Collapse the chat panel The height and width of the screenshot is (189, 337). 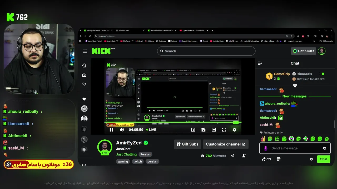(x=260, y=63)
